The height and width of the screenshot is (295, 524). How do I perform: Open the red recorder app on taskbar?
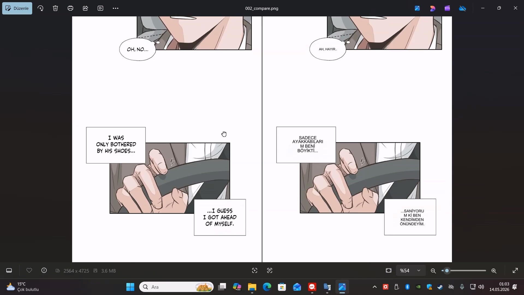click(312, 287)
